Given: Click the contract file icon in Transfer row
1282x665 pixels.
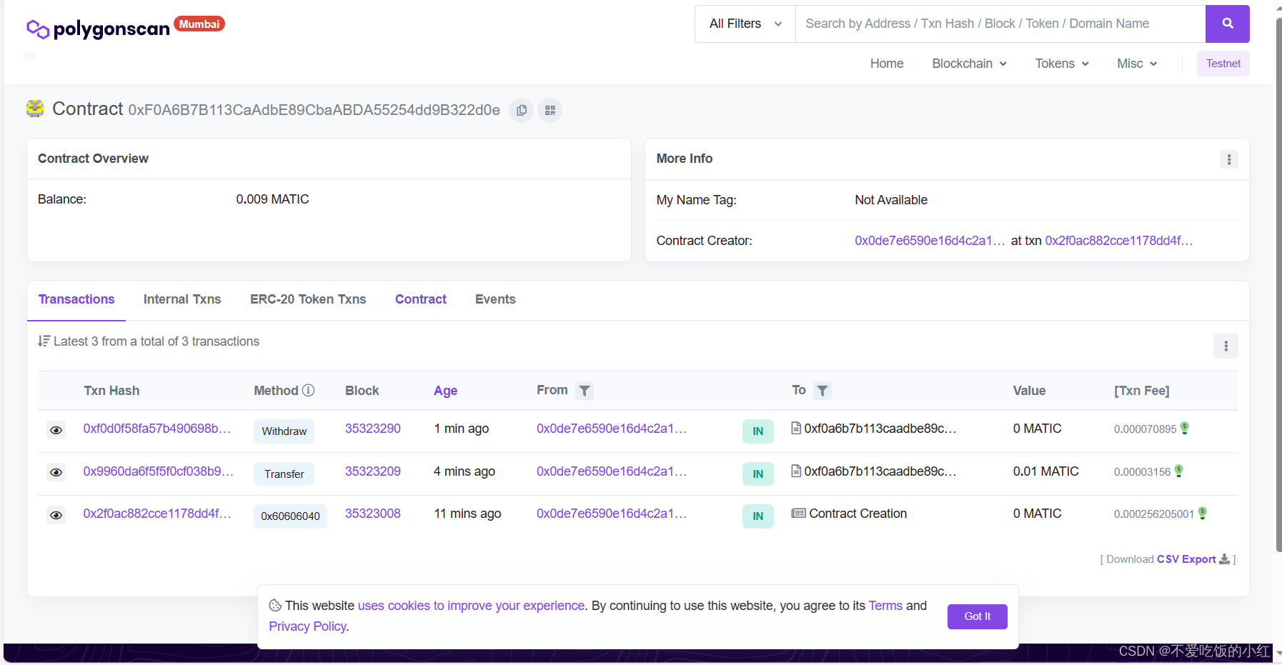Looking at the screenshot, I should click(796, 471).
